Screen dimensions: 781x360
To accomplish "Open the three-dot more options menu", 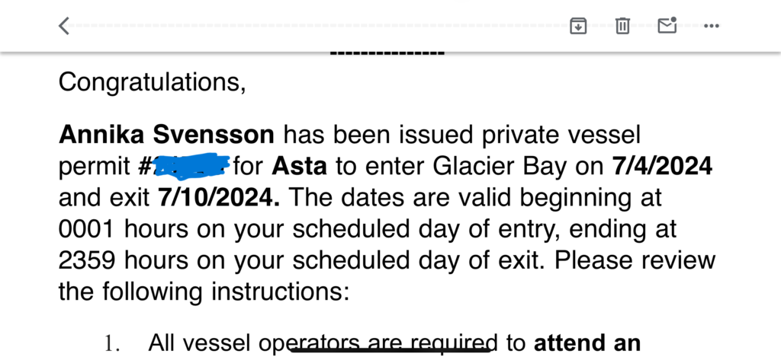I will (712, 26).
